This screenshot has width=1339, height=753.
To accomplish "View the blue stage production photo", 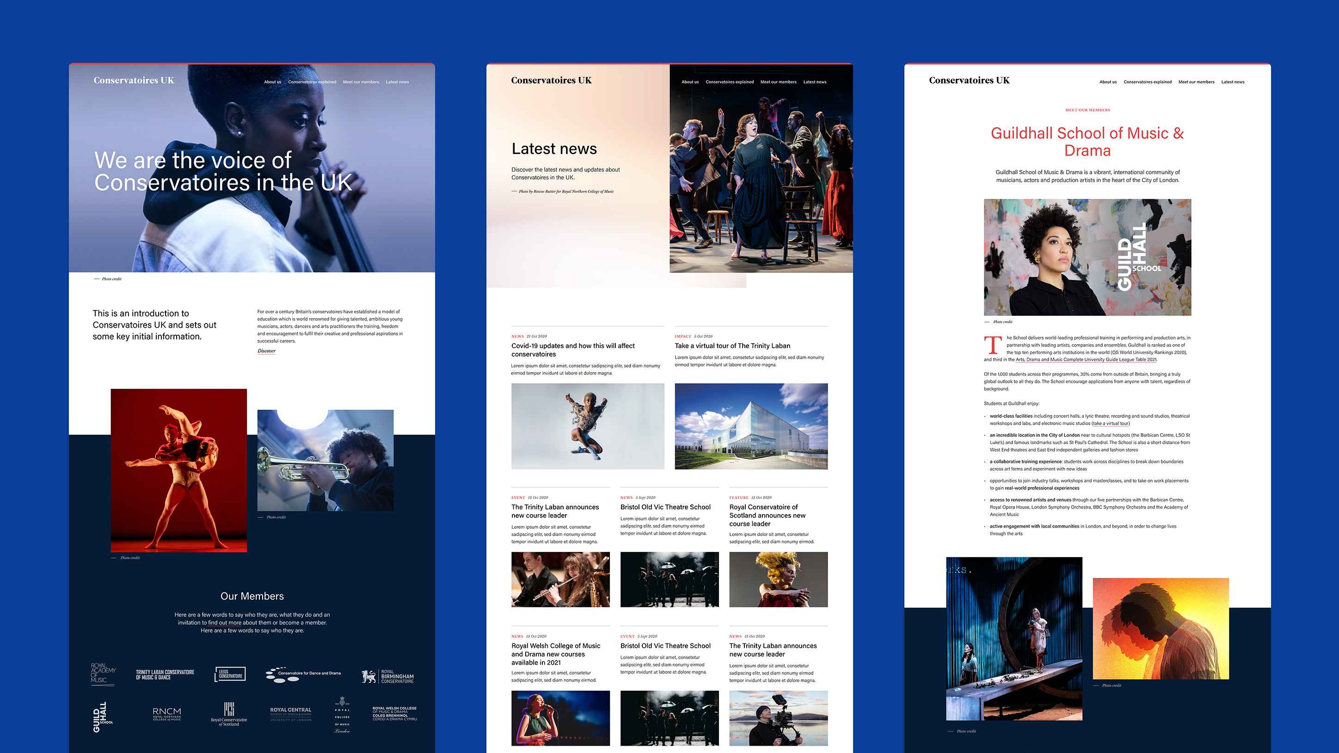I will (1014, 639).
